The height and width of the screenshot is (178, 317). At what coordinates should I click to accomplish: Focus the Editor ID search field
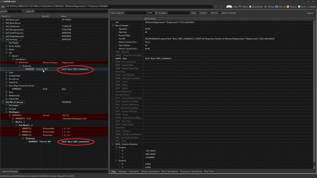click(x=71, y=11)
